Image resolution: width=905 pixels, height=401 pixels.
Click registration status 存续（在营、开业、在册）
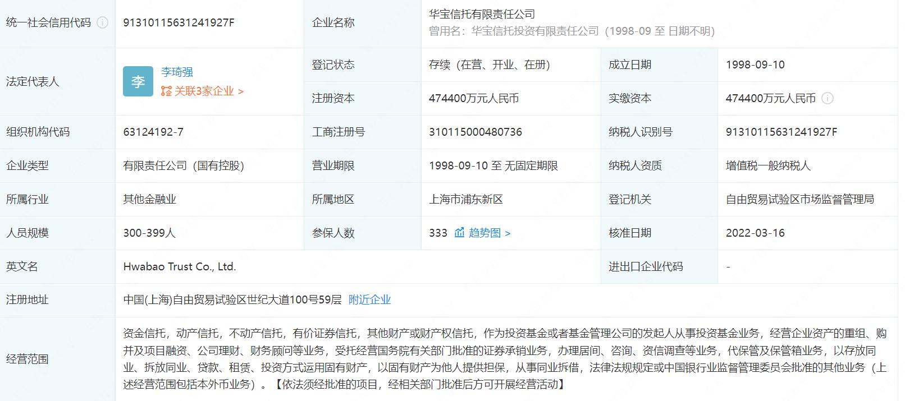click(x=490, y=64)
